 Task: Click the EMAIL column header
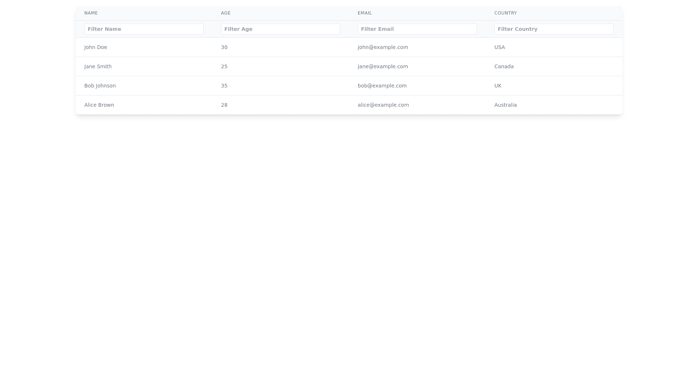(x=365, y=13)
